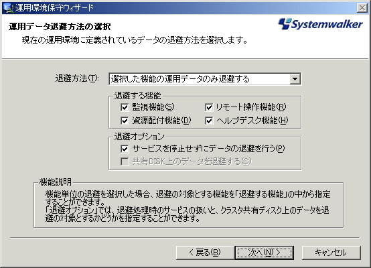
Task: Click the 運用環境保守ウィザード title text
Action: click(x=54, y=8)
